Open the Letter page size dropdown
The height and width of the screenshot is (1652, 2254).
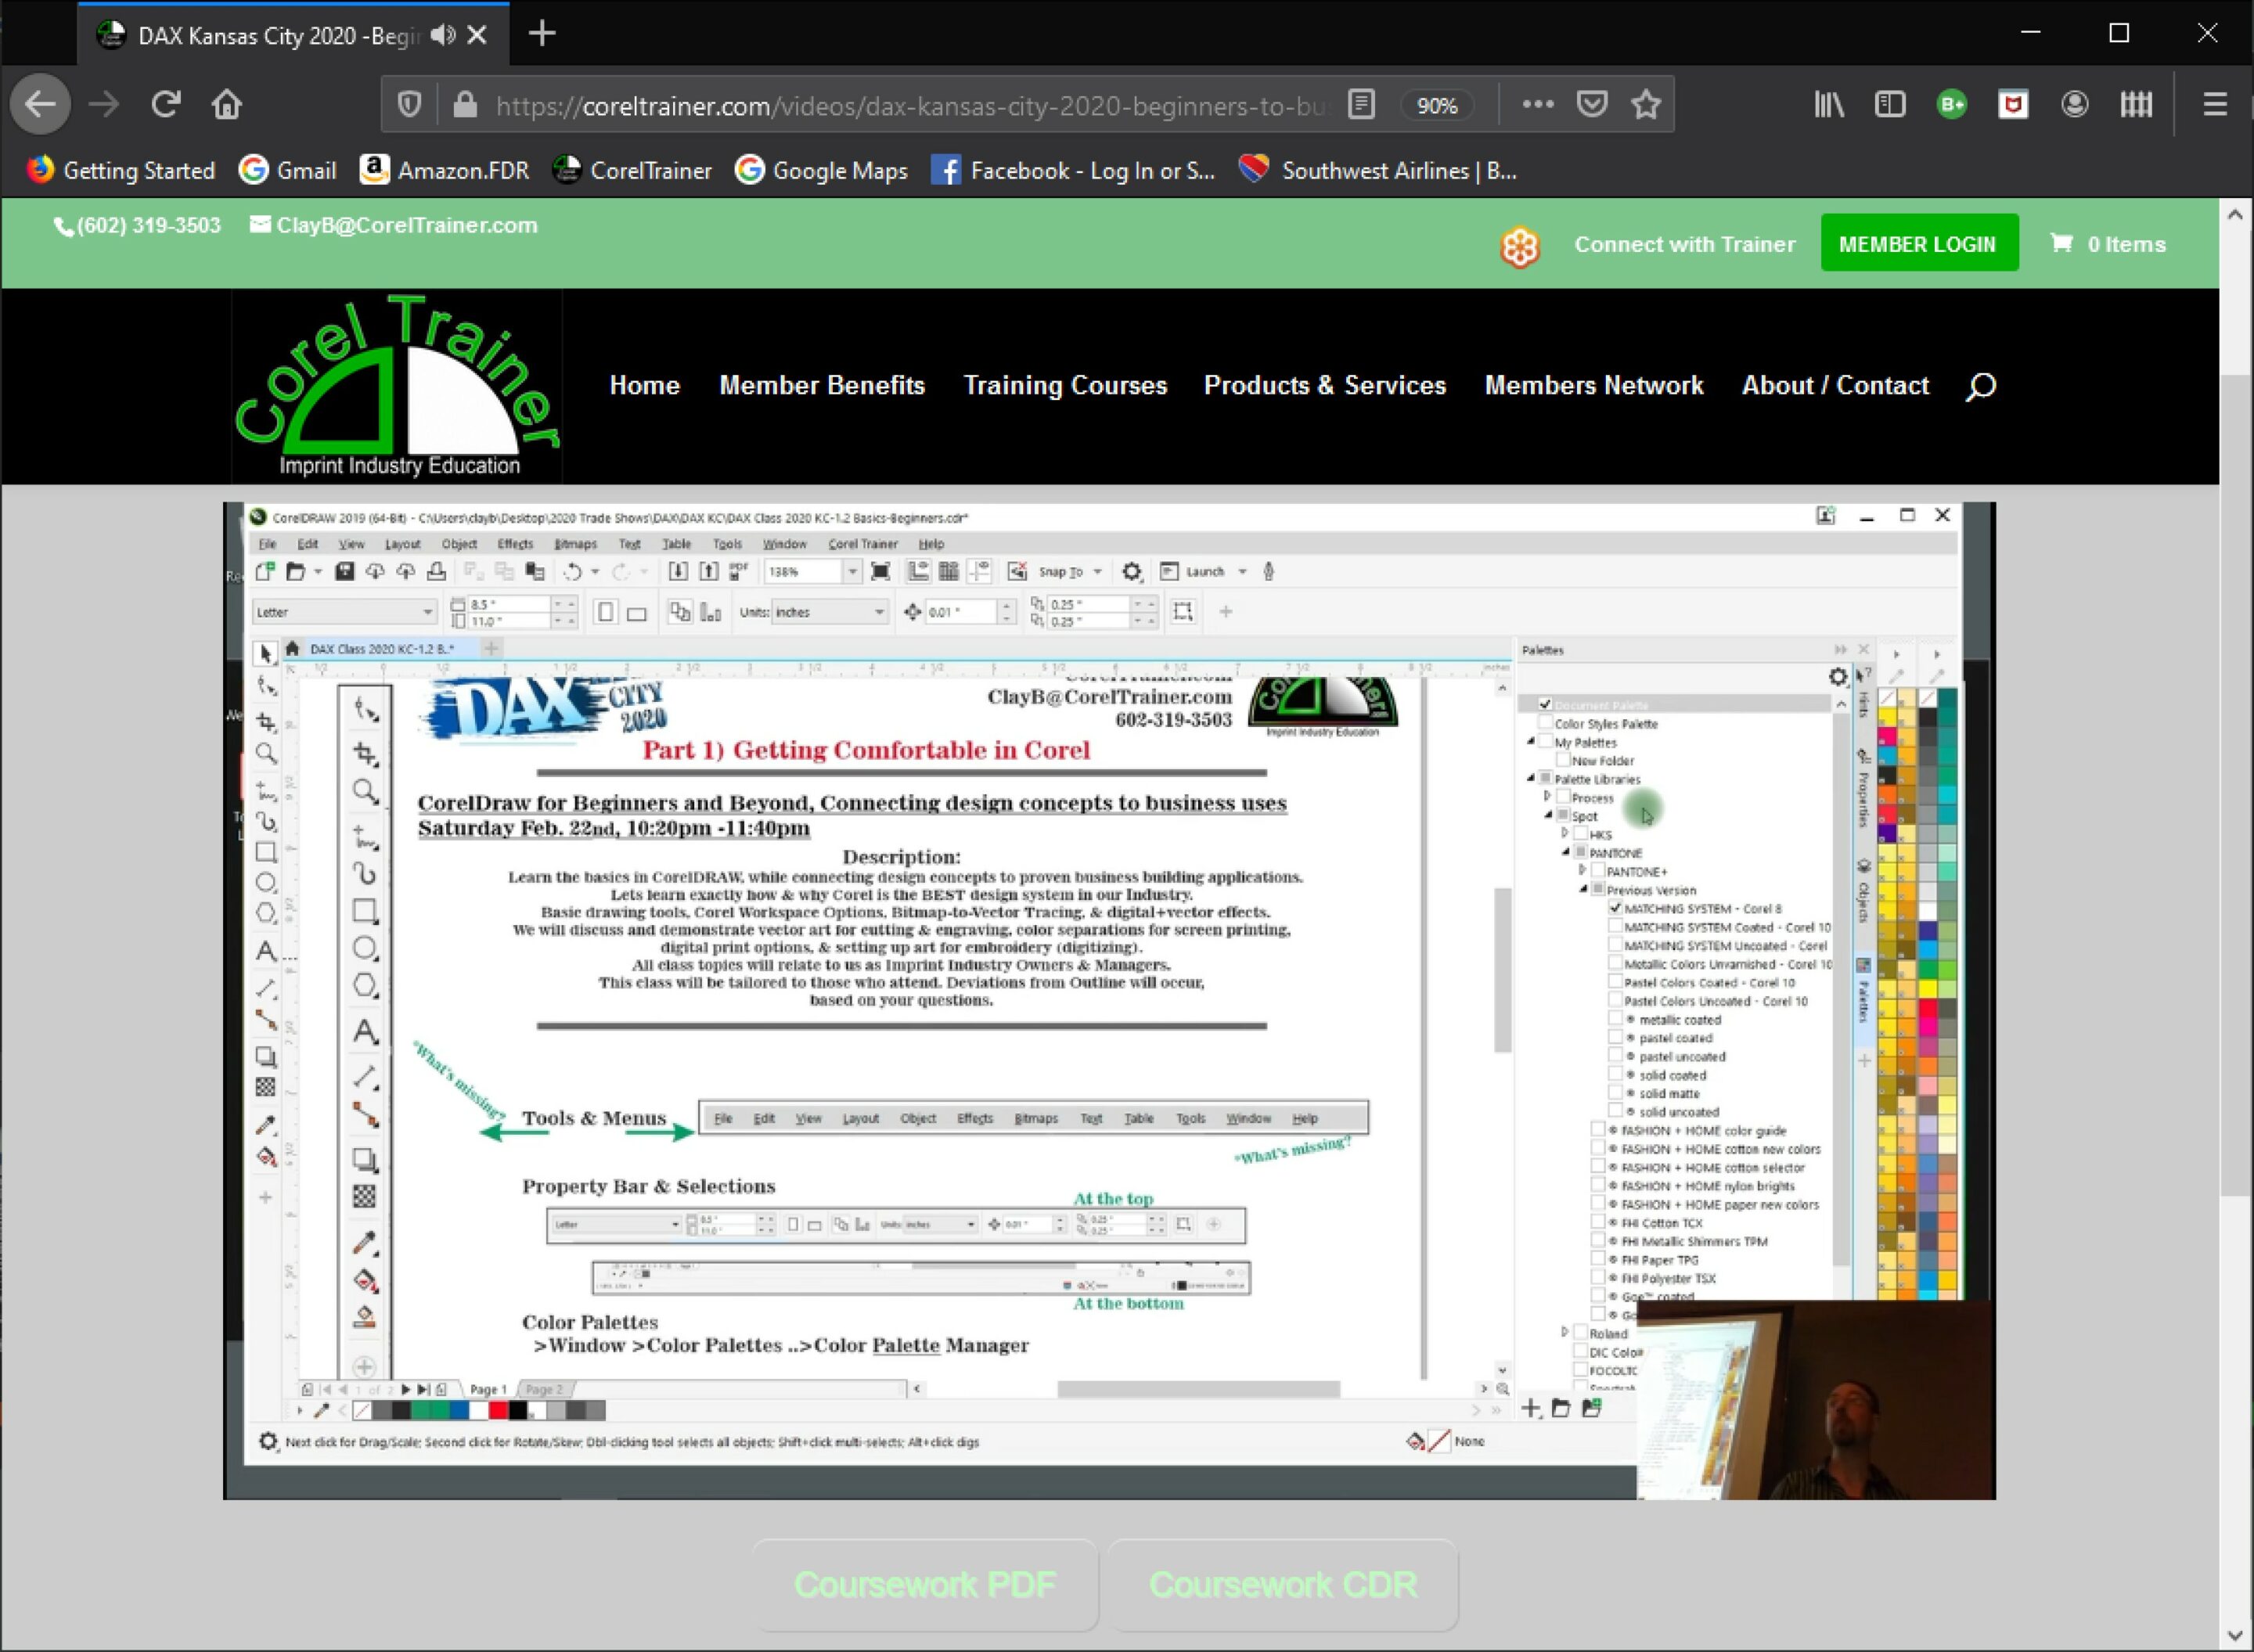click(x=344, y=612)
